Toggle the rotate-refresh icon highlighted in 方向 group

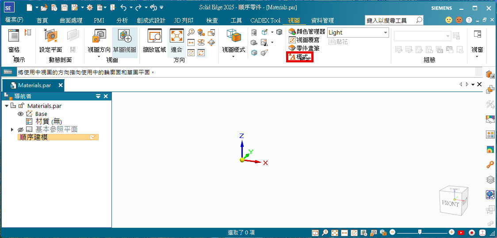201,53
